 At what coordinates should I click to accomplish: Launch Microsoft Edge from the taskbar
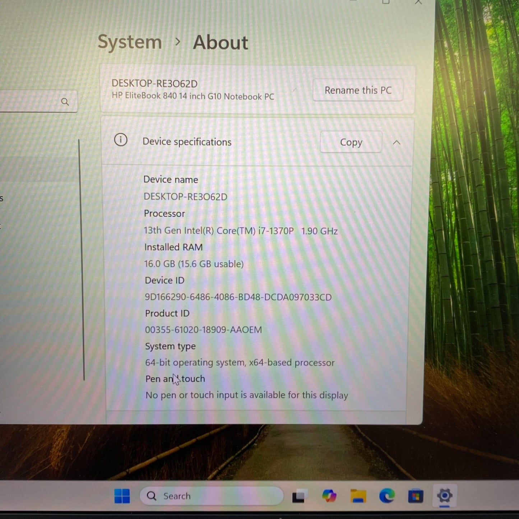pyautogui.click(x=387, y=496)
